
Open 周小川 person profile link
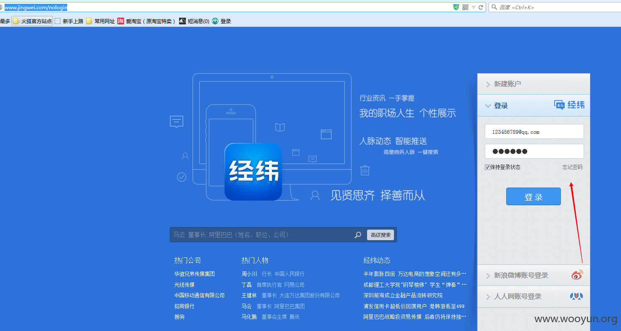(x=249, y=274)
